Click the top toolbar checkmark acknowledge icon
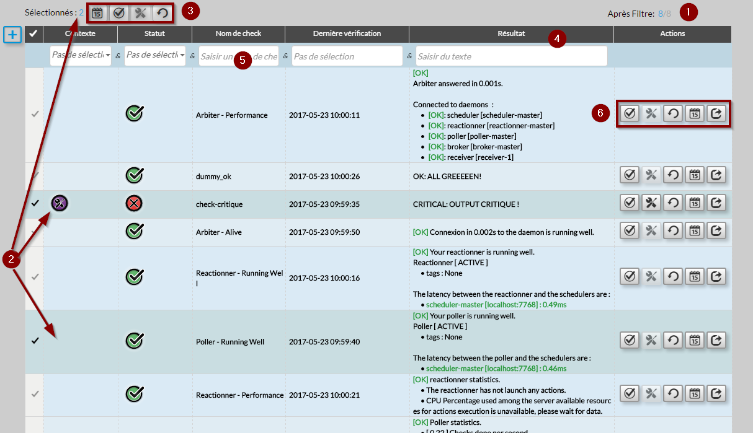Viewport: 753px width, 433px height. (119, 12)
